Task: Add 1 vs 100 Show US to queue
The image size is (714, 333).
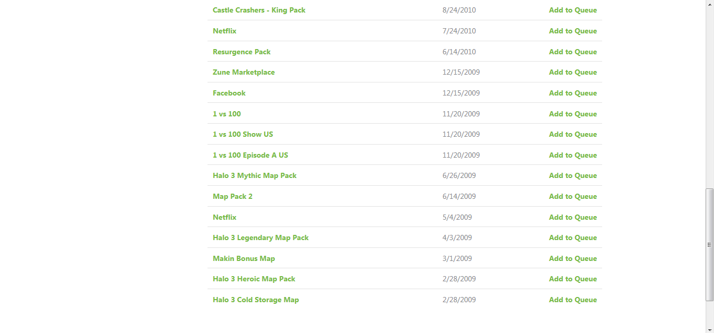Action: [x=572, y=134]
